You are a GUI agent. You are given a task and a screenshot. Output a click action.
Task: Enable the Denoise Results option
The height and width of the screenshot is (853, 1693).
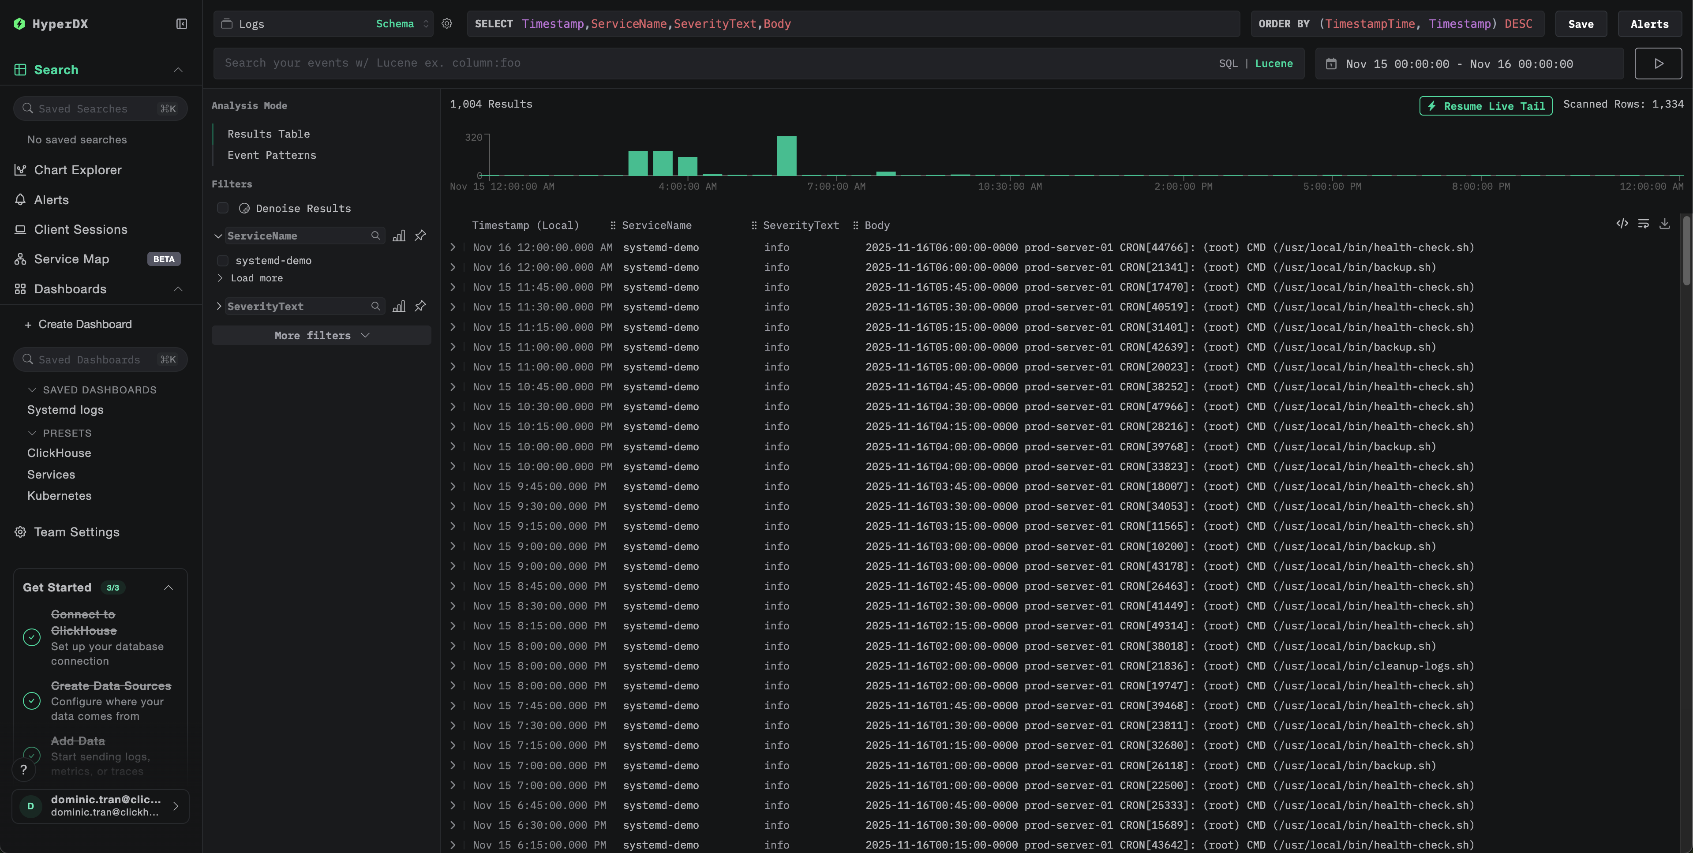coord(223,208)
